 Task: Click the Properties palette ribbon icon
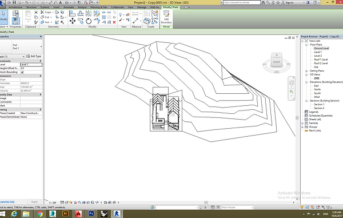click(x=16, y=21)
